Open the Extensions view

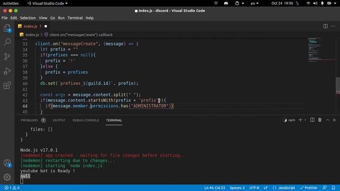pyautogui.click(x=7, y=85)
